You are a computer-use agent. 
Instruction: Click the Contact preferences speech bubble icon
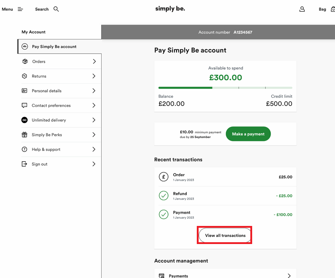click(x=25, y=105)
